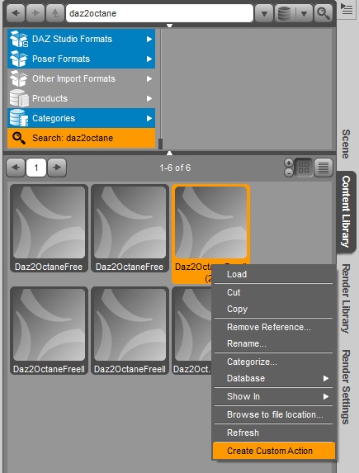Click the DAZ Studio Formats box icon
Image resolution: width=359 pixels, height=473 pixels.
click(x=19, y=39)
